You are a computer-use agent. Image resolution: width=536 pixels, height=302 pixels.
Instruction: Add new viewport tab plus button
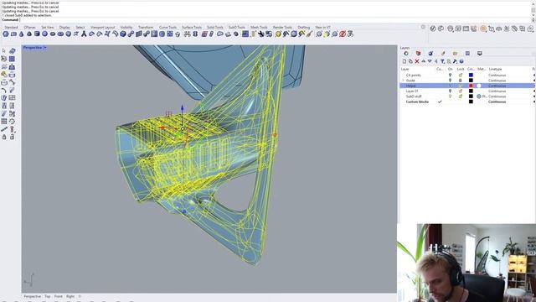[x=80, y=296]
